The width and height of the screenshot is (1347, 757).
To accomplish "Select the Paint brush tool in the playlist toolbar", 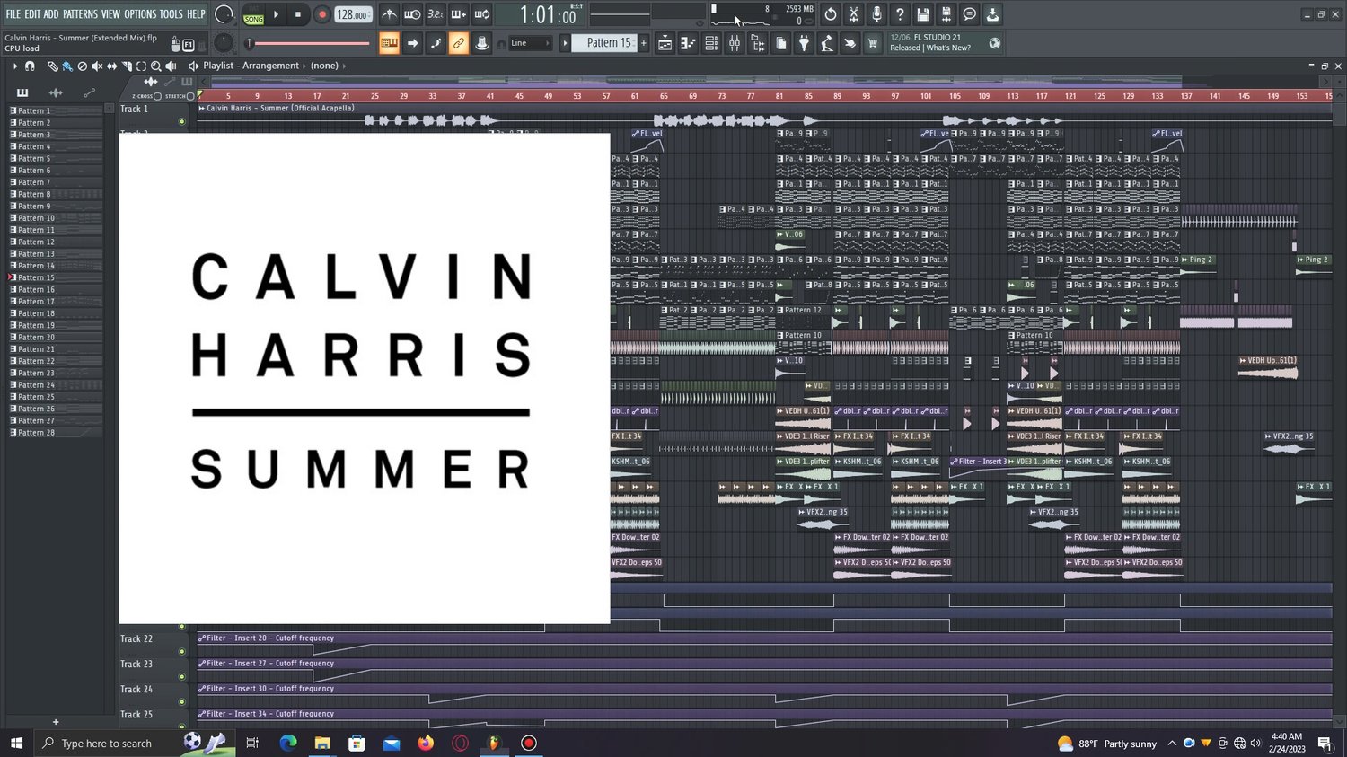I will (67, 66).
